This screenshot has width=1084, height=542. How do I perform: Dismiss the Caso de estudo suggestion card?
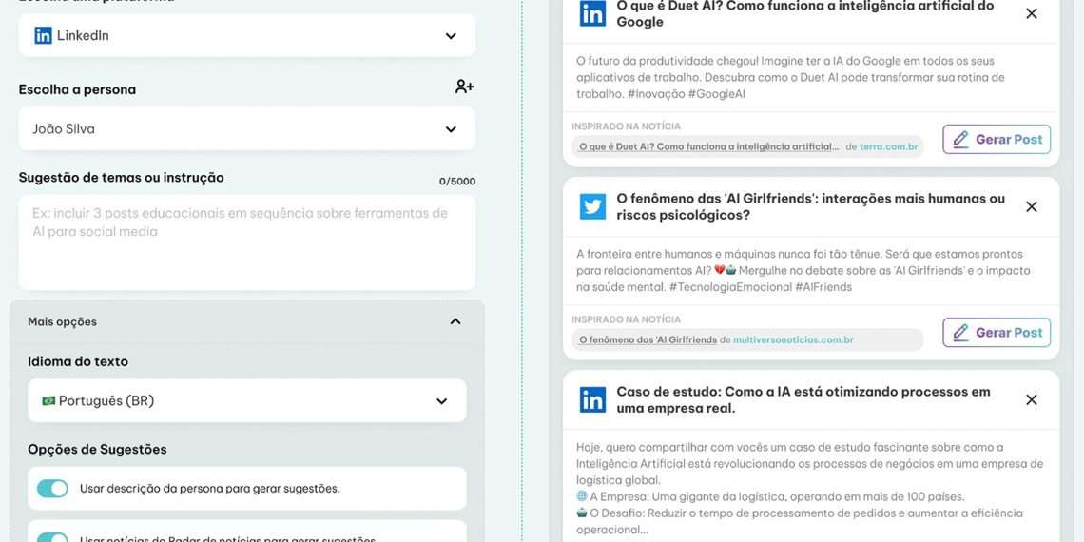[x=1032, y=399]
